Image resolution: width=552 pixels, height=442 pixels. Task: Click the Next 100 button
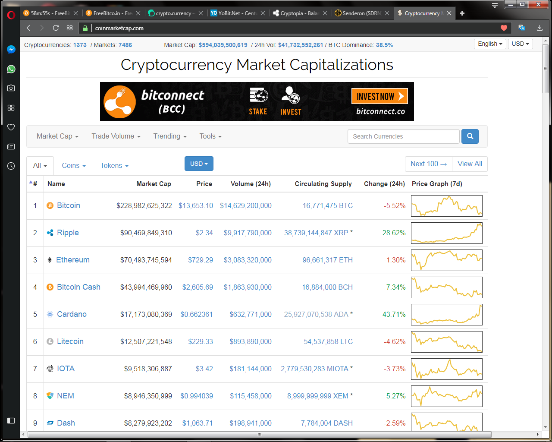pyautogui.click(x=429, y=164)
